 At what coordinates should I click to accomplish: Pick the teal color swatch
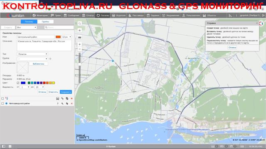[x=32, y=83]
